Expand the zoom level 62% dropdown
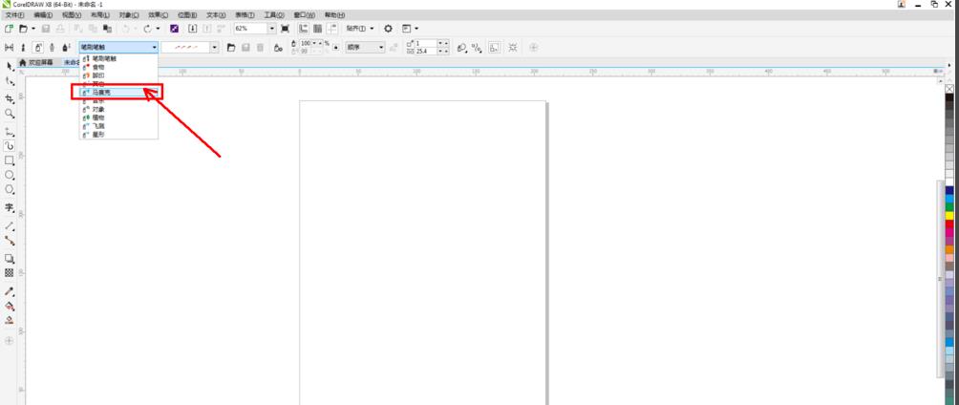 tap(272, 29)
